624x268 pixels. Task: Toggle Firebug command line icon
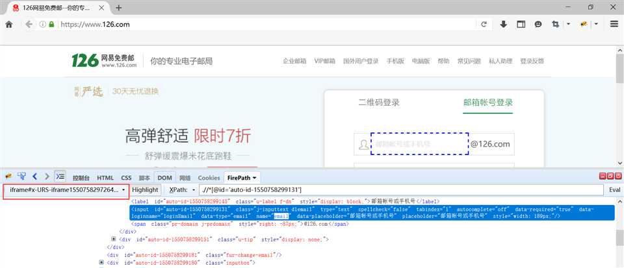[x=60, y=176]
